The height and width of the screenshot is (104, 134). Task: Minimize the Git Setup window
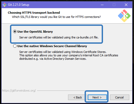click(x=102, y=5)
